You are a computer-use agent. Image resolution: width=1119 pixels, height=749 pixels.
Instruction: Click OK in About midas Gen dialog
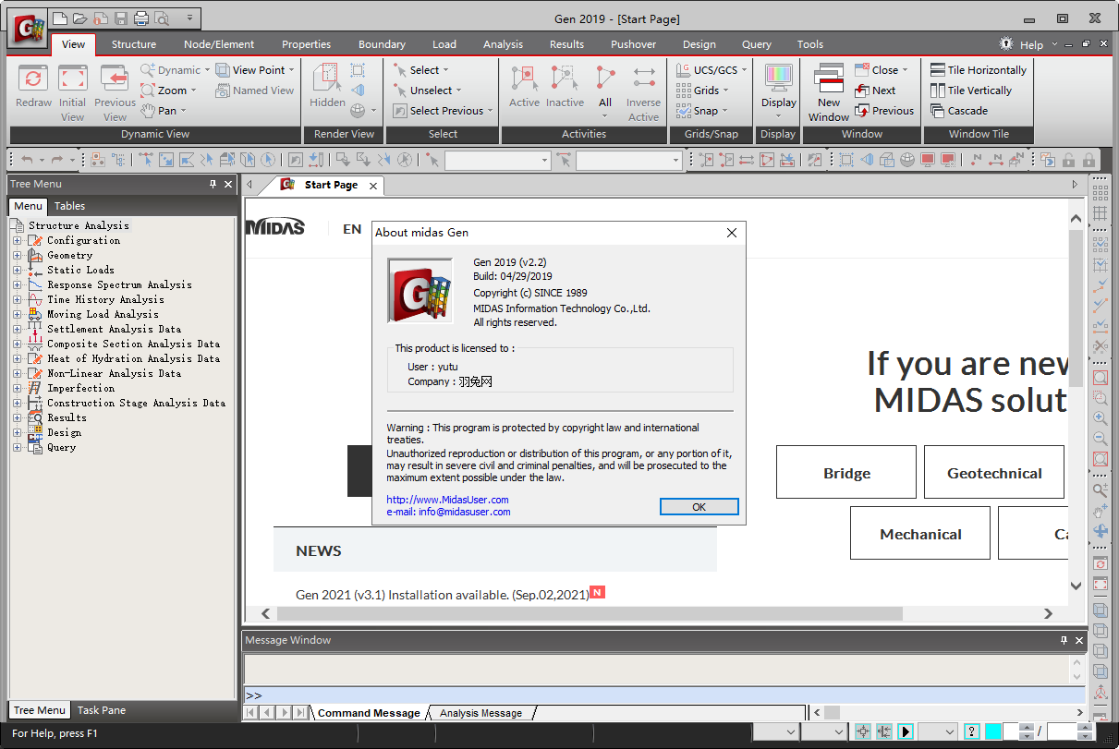pos(699,506)
